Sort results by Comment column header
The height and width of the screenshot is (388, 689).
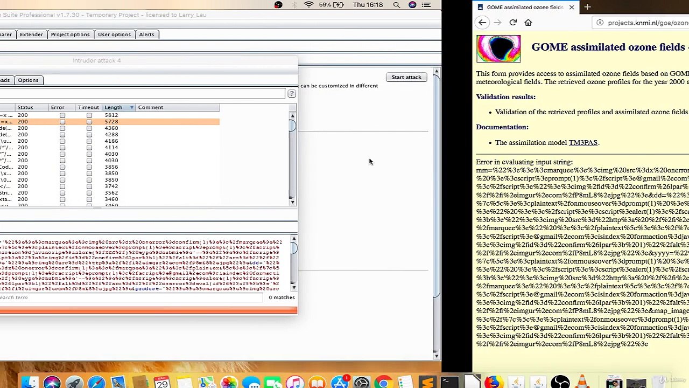coord(177,108)
